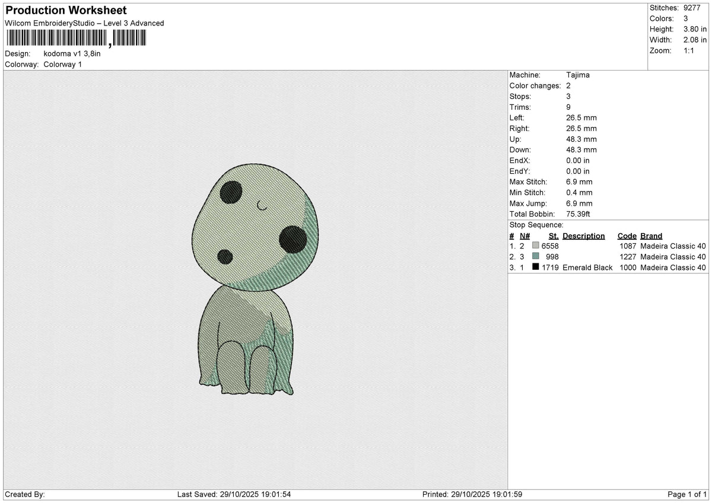Click the 'EndY:' label
This screenshot has width=712, height=503.
[x=520, y=171]
